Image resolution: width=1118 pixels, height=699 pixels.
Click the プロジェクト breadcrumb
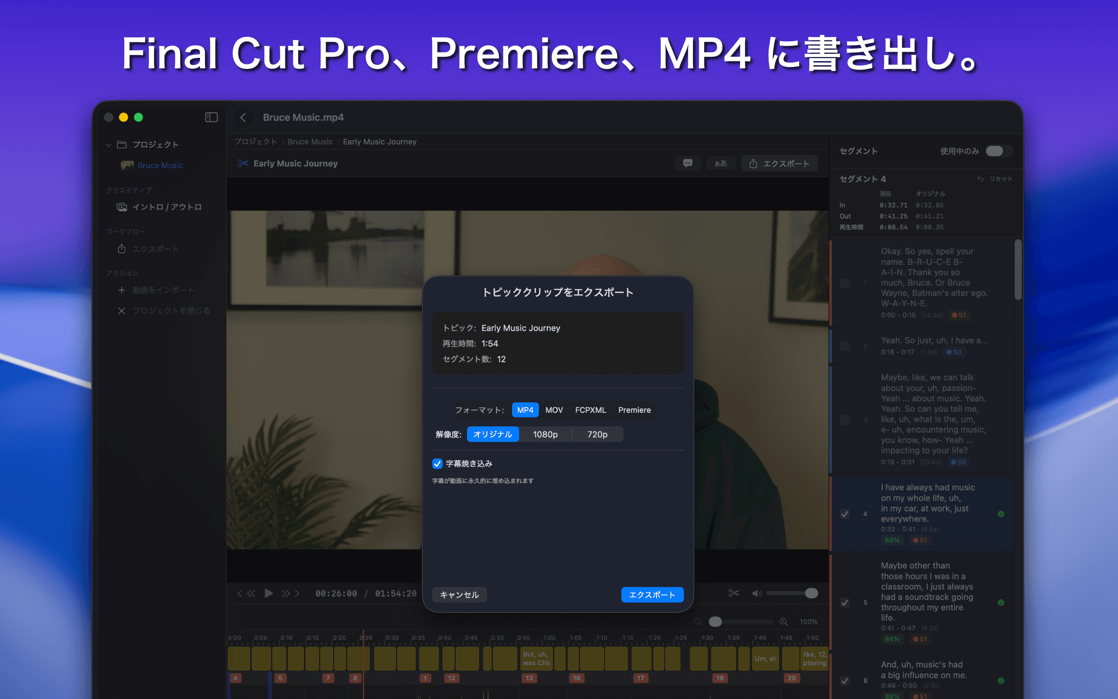[255, 142]
